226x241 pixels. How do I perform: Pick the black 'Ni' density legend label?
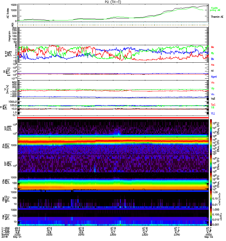(212, 71)
